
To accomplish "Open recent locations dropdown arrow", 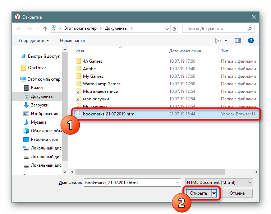I will [38, 29].
